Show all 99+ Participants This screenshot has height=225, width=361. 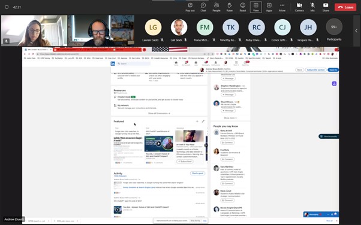[334, 30]
